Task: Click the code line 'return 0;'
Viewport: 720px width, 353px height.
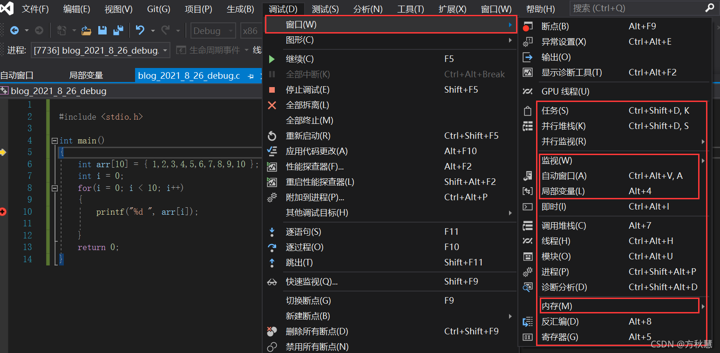Action: point(98,247)
